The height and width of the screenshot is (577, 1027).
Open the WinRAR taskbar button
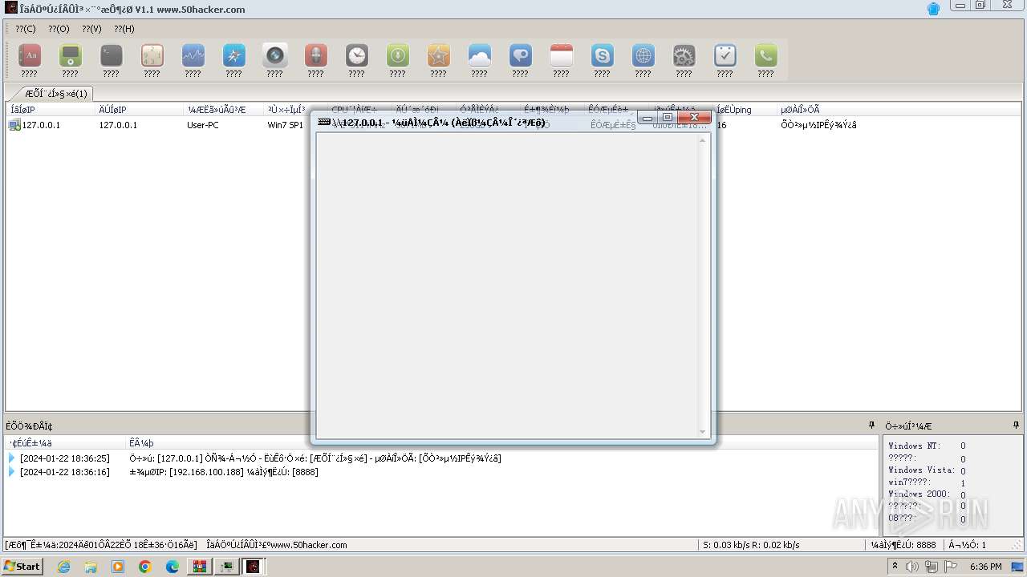(x=199, y=567)
